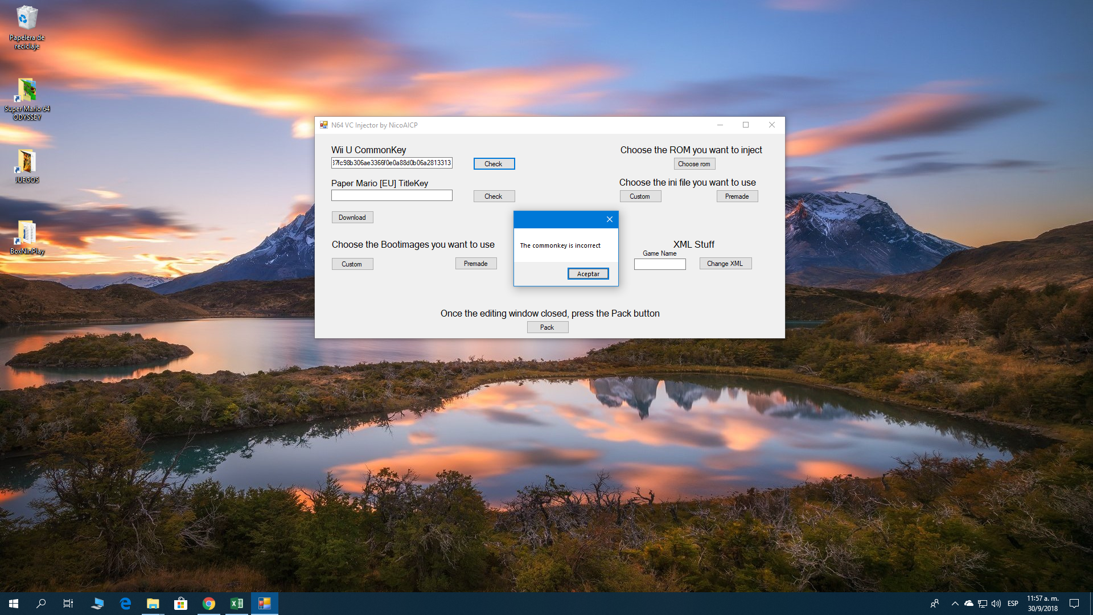
Task: Open Microsoft Edge from the taskbar
Action: point(125,604)
